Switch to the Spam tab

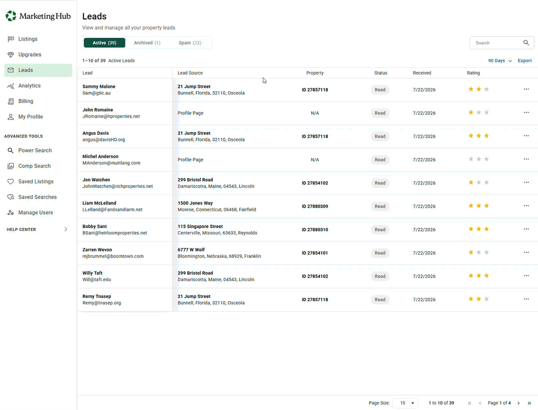pos(190,43)
